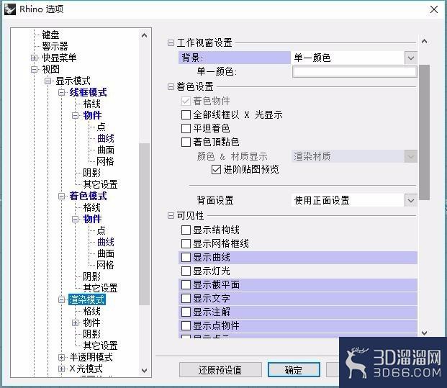
Task: Select 阴影 under 渲染模式
Action: tap(92, 334)
